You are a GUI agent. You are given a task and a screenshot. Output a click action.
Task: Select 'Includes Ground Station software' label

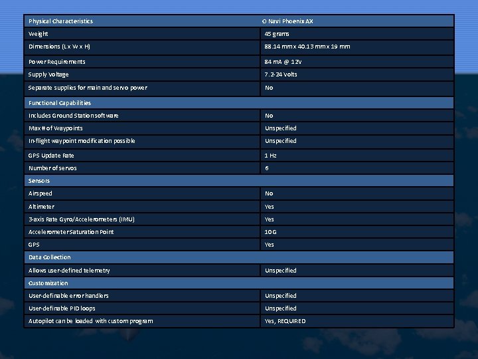tap(73, 116)
